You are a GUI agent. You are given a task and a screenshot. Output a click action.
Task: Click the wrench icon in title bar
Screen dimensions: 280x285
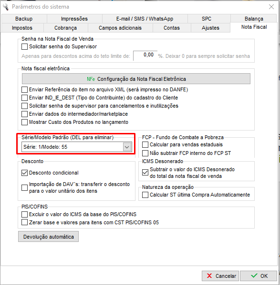click(x=5, y=7)
